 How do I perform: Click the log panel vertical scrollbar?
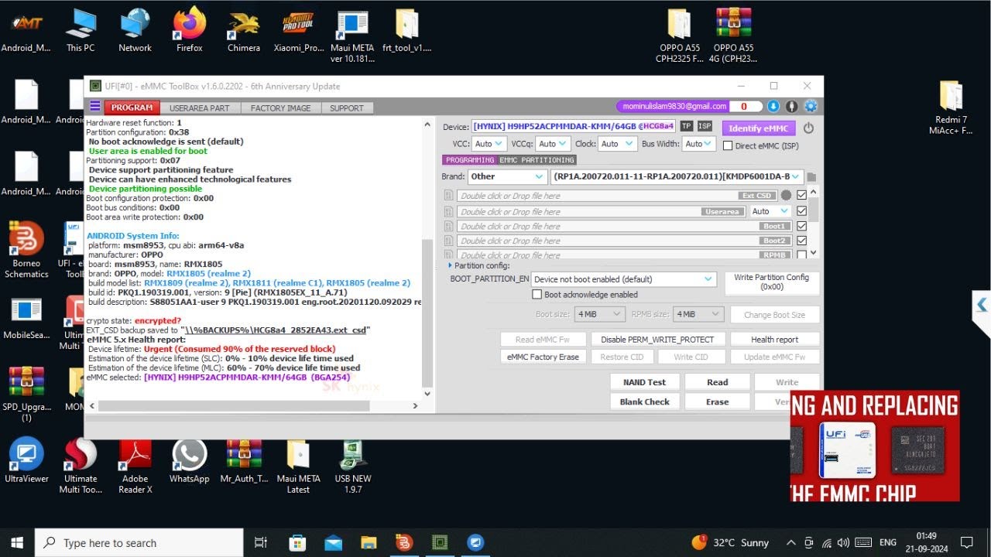(427, 313)
